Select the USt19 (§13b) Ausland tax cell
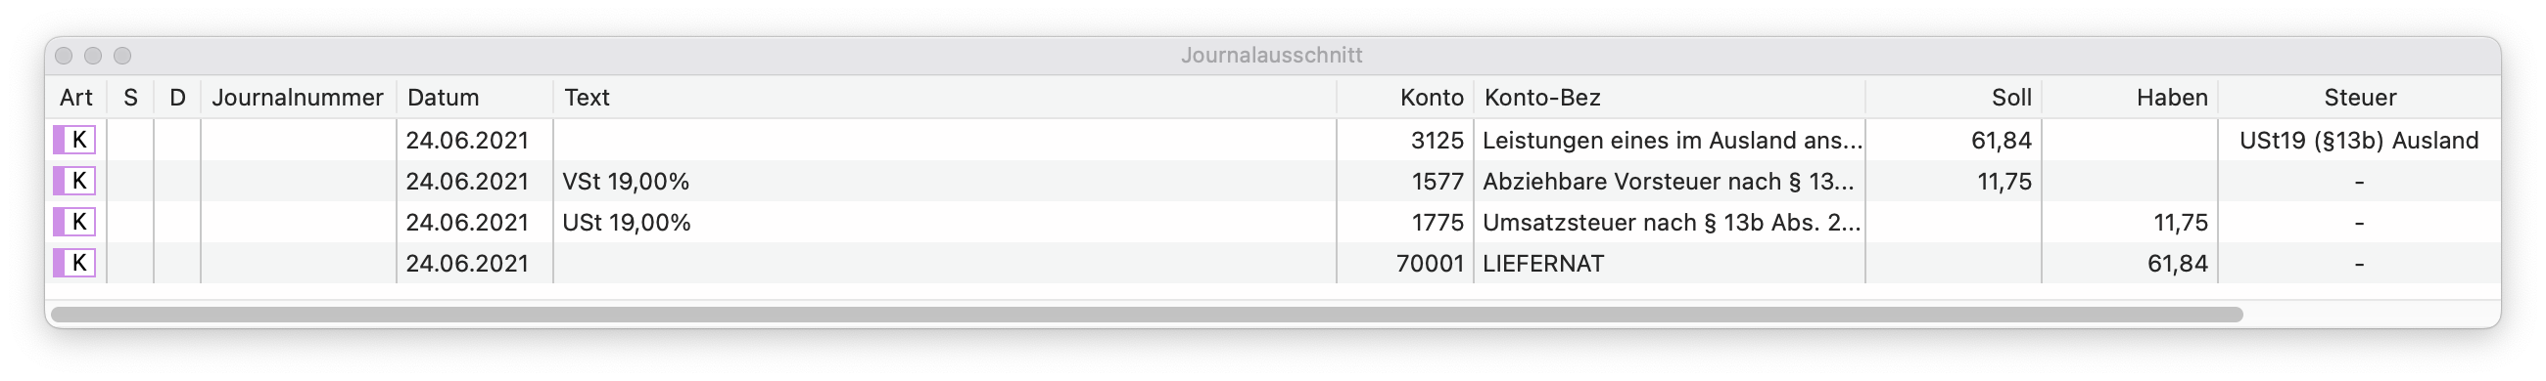 coord(2359,140)
